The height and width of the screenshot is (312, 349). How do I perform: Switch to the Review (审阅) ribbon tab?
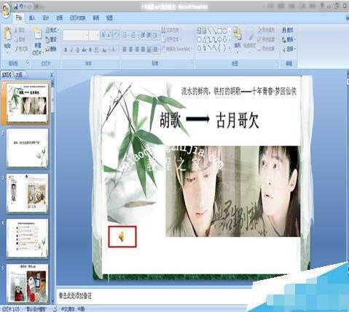[x=96, y=18]
